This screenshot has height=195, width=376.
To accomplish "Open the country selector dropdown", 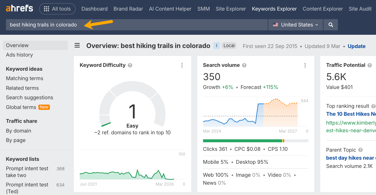I will [295, 24].
